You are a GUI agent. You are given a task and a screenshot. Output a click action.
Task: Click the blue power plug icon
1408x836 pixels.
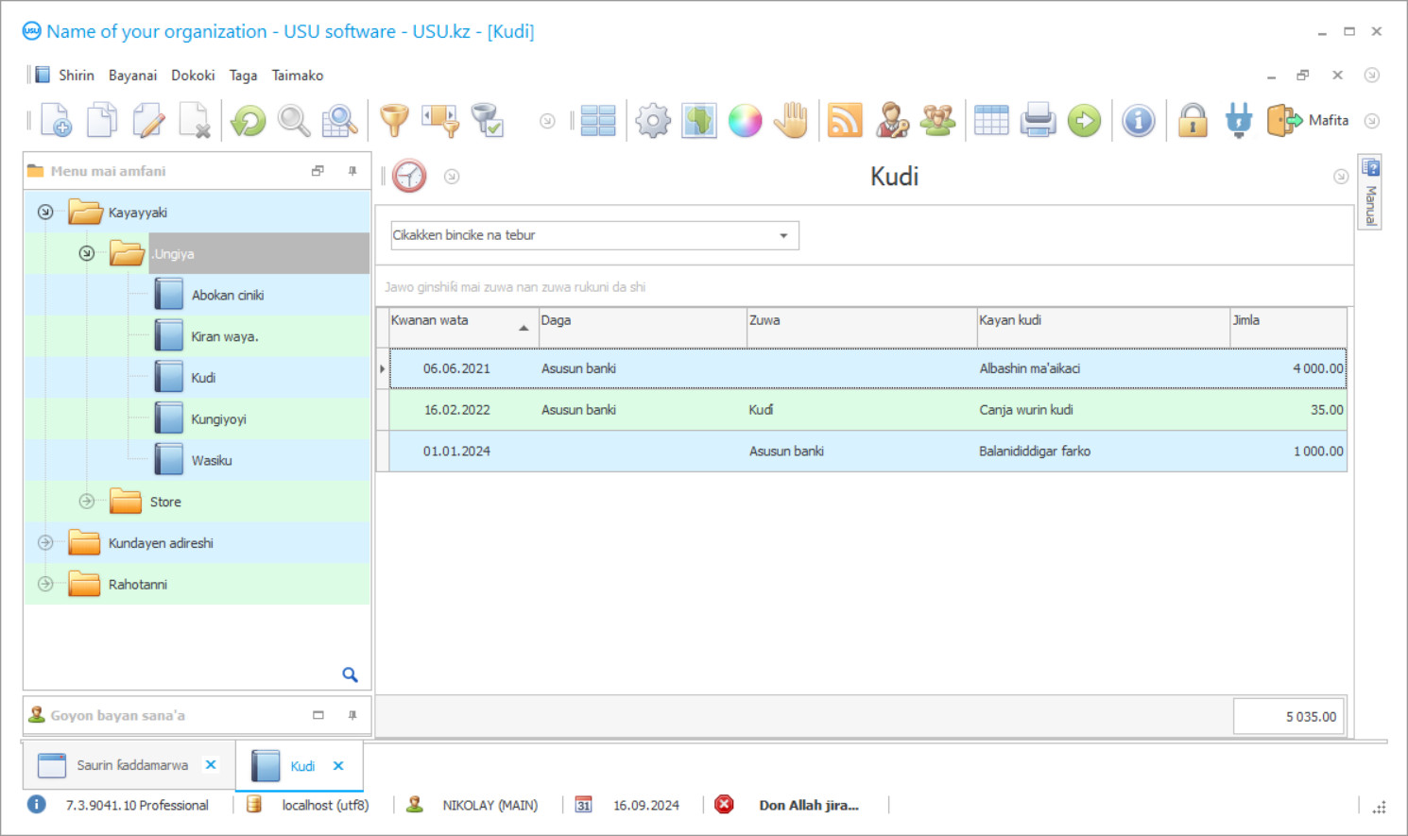(x=1239, y=121)
